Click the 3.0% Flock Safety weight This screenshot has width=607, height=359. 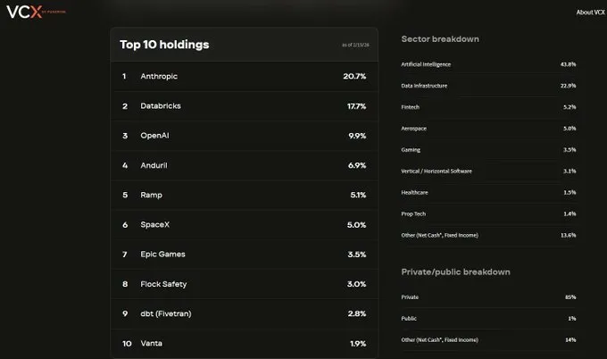click(x=356, y=284)
